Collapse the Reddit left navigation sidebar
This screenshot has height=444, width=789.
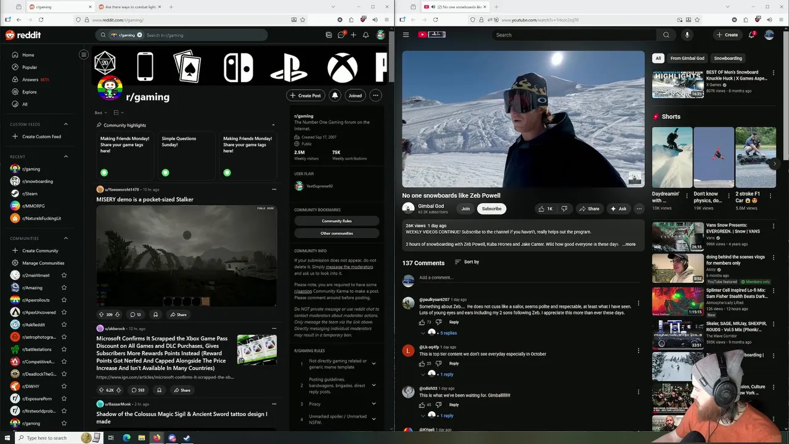point(84,55)
